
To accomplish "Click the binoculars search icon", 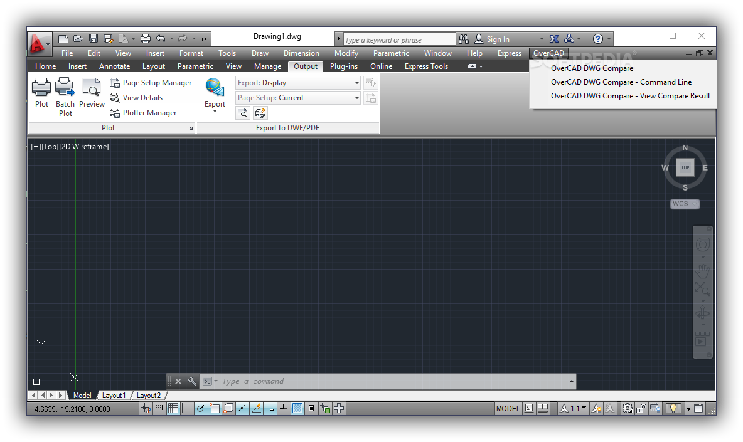I will [464, 39].
